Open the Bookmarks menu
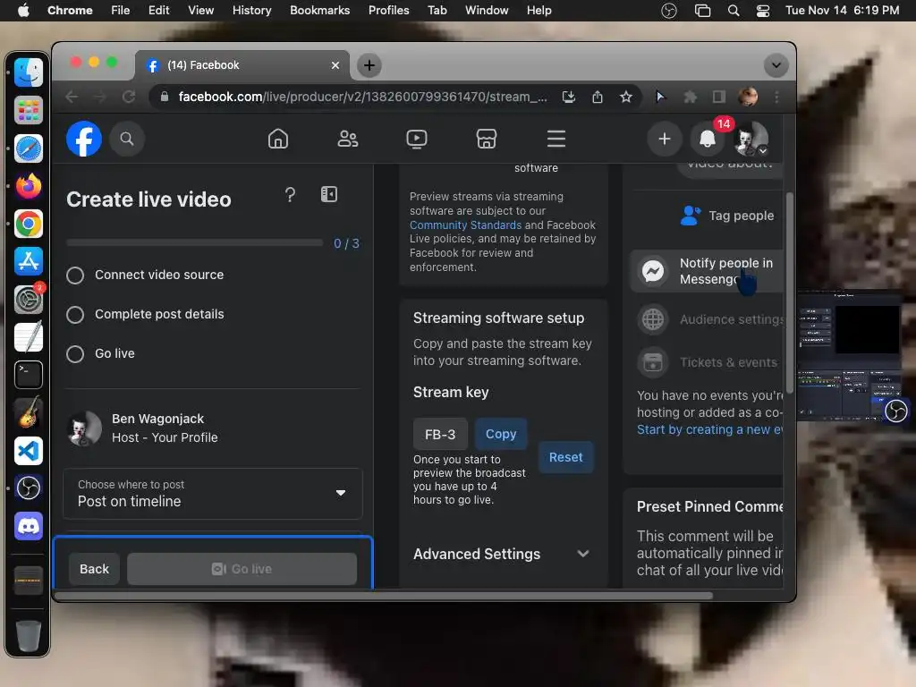The width and height of the screenshot is (916, 687). pos(319,11)
